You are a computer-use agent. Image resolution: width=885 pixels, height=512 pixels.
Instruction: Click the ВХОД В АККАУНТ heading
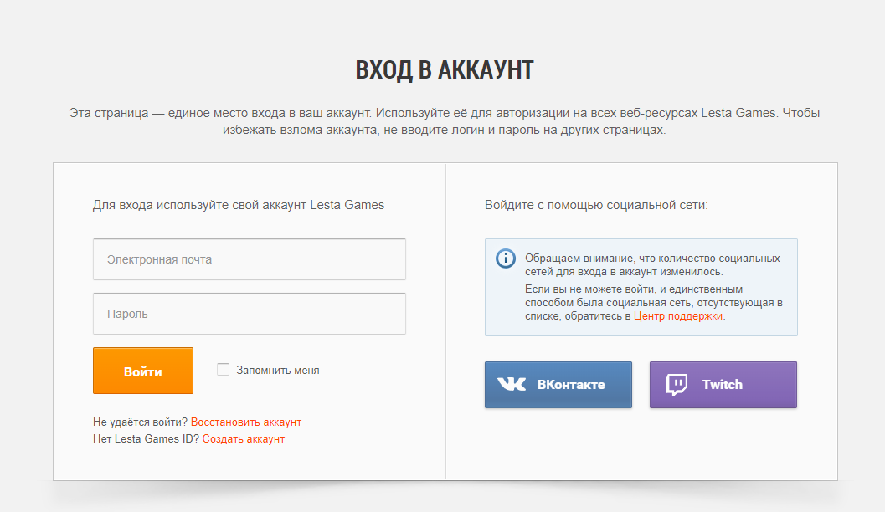click(444, 70)
